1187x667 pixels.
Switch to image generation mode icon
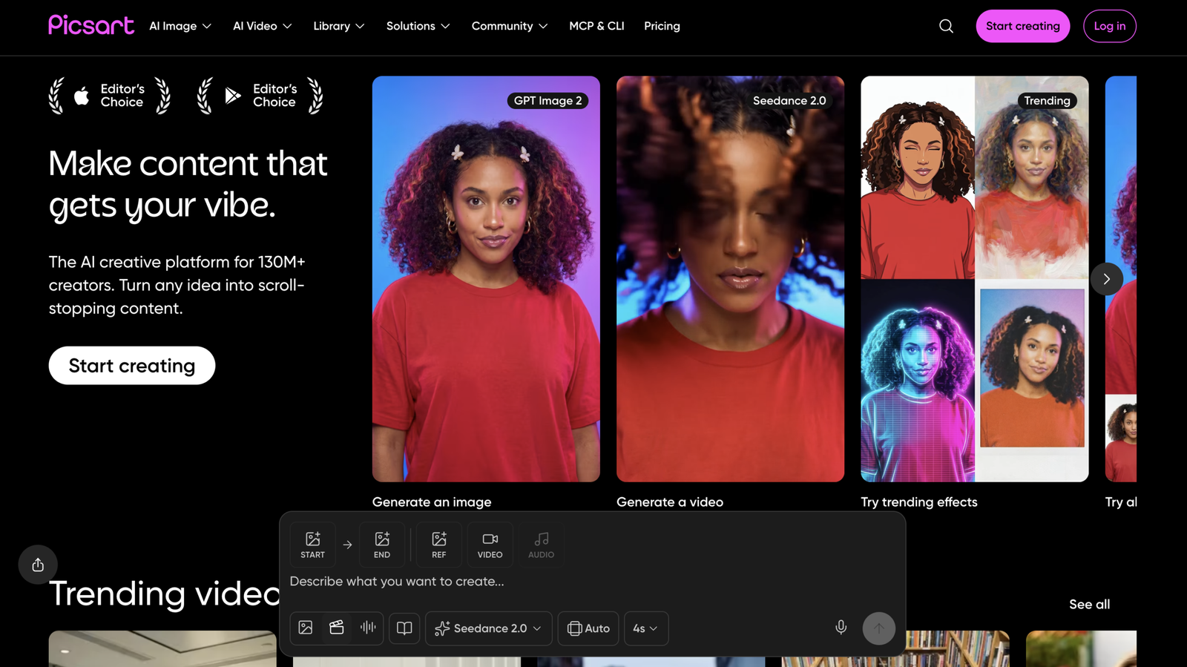pyautogui.click(x=306, y=628)
